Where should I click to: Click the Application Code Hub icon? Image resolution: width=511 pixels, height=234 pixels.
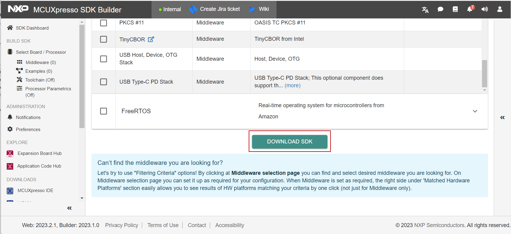(x=10, y=166)
